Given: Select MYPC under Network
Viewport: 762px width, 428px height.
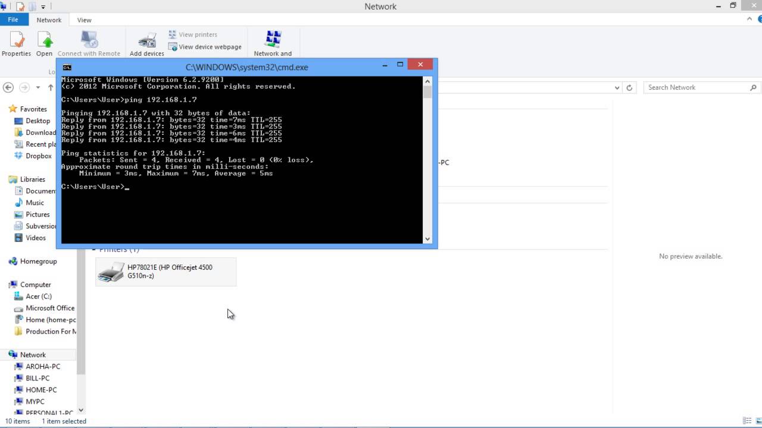Looking at the screenshot, I should click(x=35, y=402).
